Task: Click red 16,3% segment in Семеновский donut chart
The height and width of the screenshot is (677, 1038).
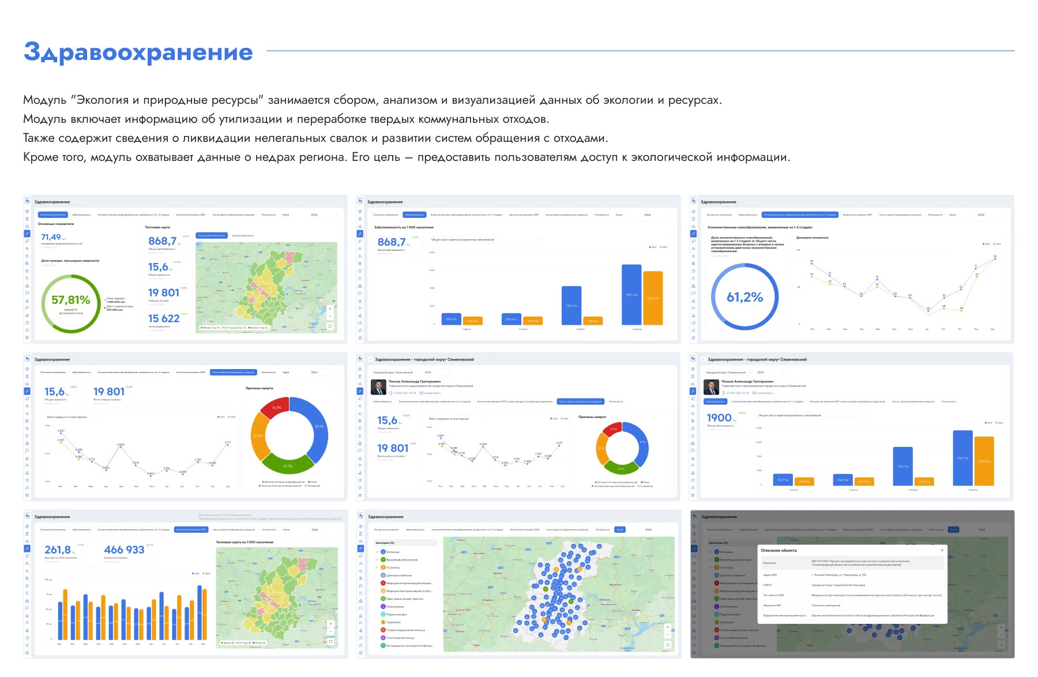Action: point(613,429)
